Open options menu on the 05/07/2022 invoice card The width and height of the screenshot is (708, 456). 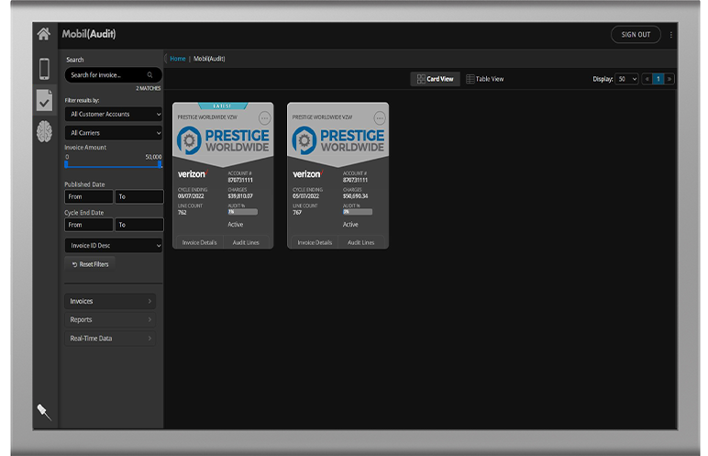380,118
